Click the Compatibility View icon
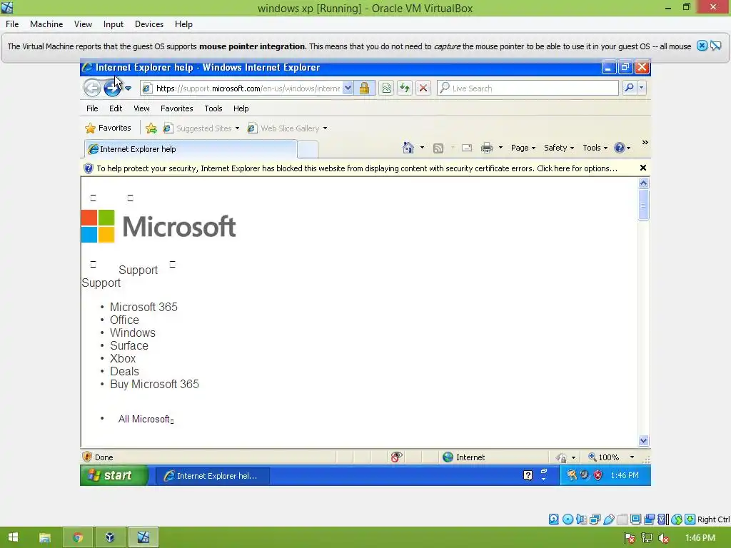The image size is (731, 548). coord(386,88)
